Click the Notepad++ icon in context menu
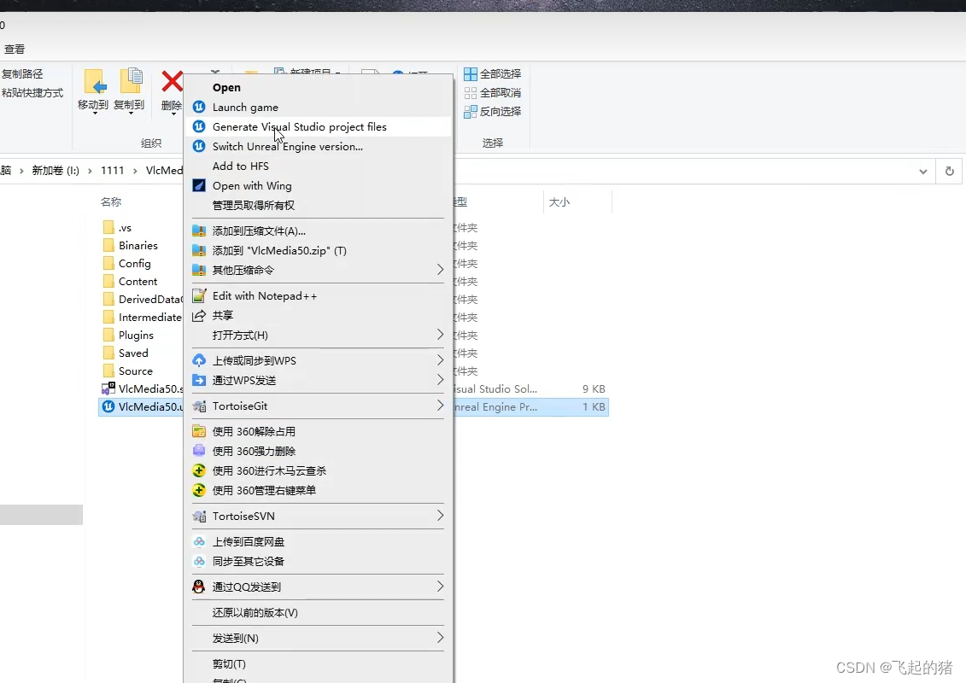Viewport: 966px width, 683px height. (x=199, y=296)
